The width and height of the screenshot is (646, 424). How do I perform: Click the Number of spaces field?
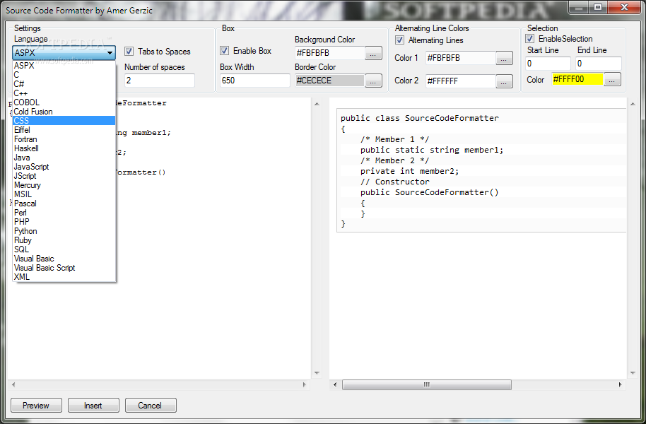click(160, 81)
